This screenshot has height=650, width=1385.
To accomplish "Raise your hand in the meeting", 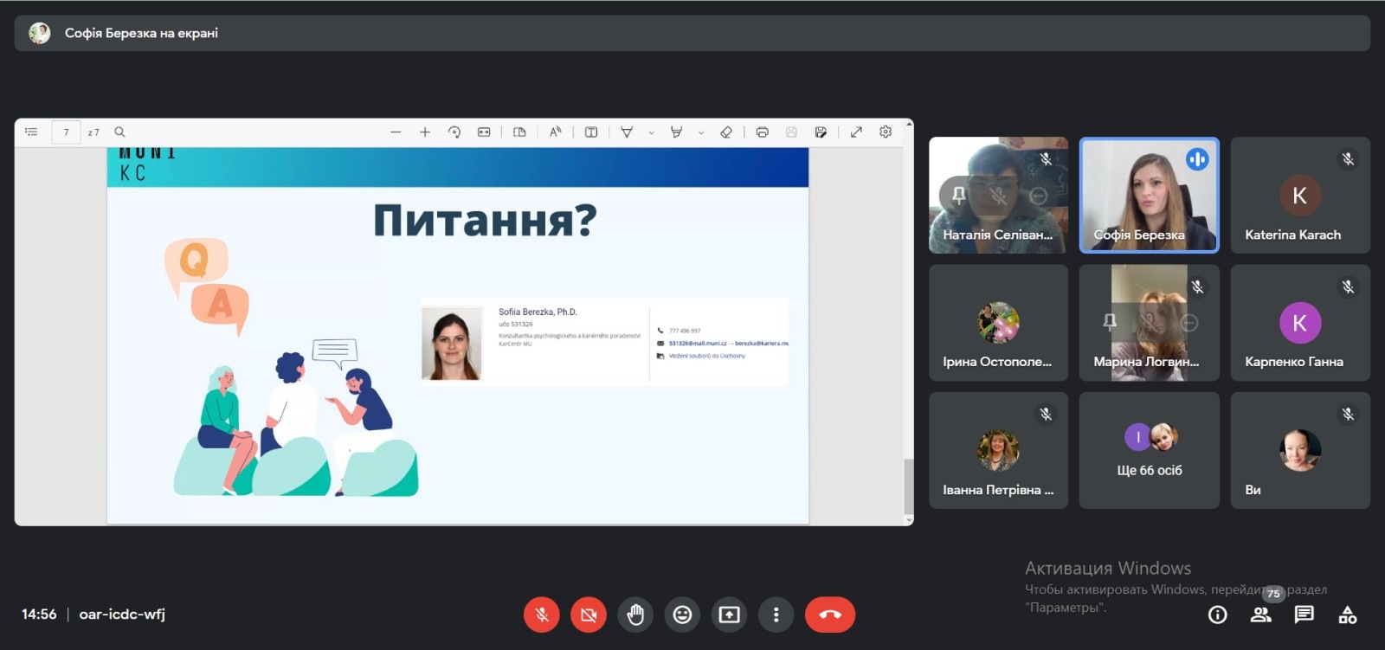I will click(x=635, y=615).
